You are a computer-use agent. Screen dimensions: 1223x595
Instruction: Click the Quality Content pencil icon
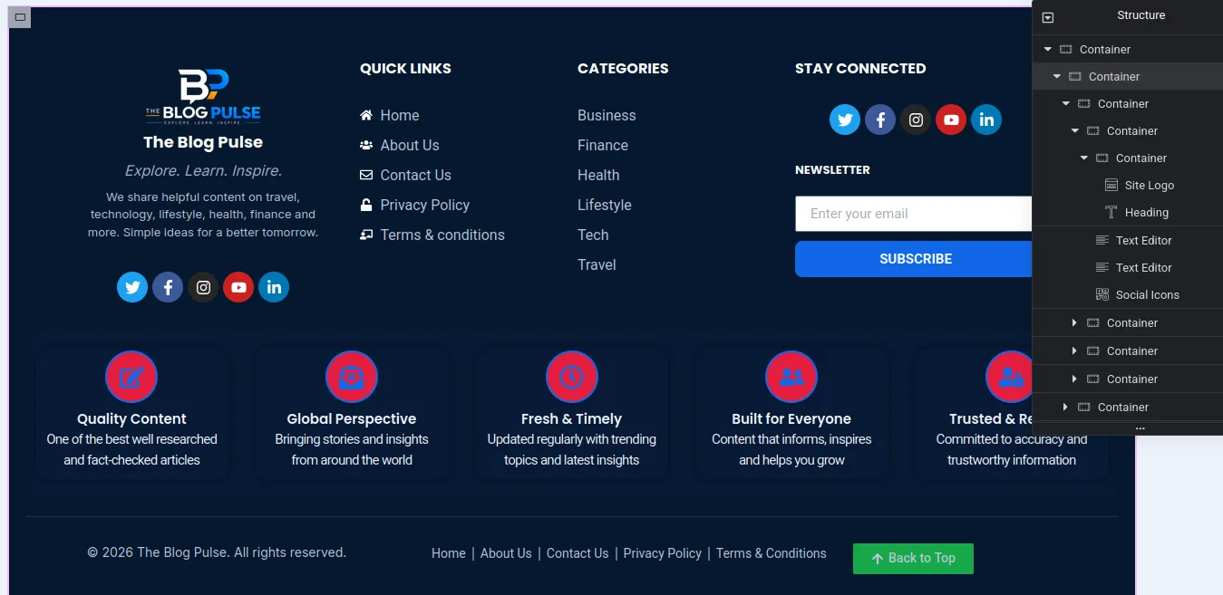(x=131, y=377)
